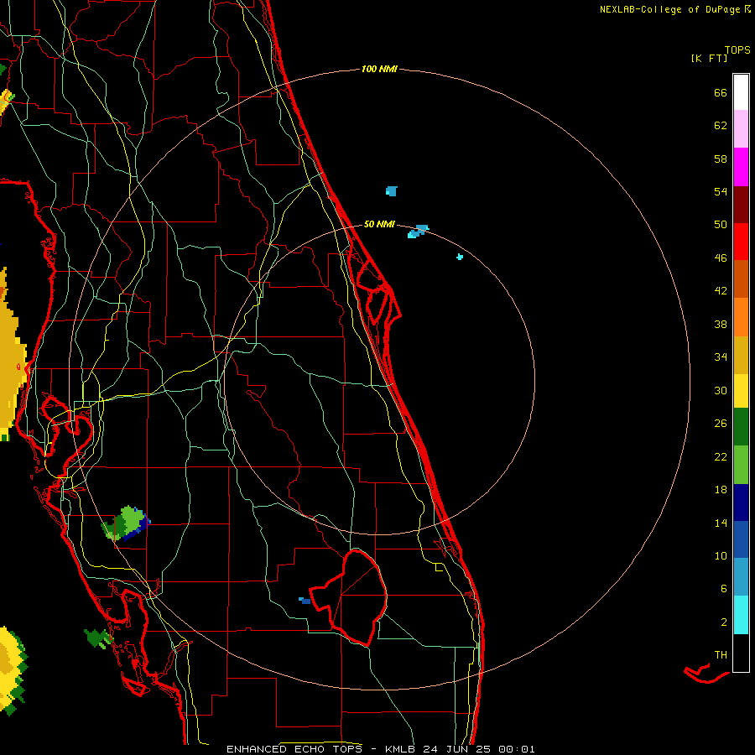Pick the cyan 2 kft legend swatch

741,615
